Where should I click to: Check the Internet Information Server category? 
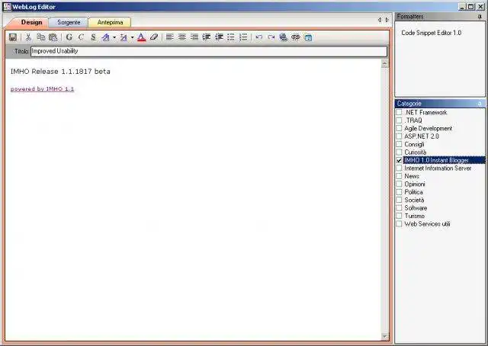pyautogui.click(x=399, y=168)
